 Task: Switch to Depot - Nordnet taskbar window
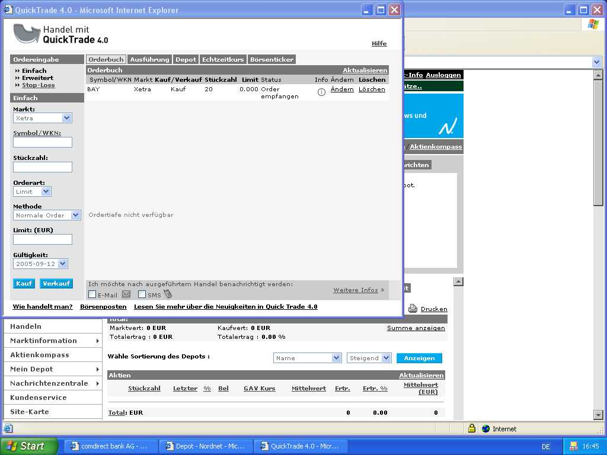pyautogui.click(x=206, y=446)
